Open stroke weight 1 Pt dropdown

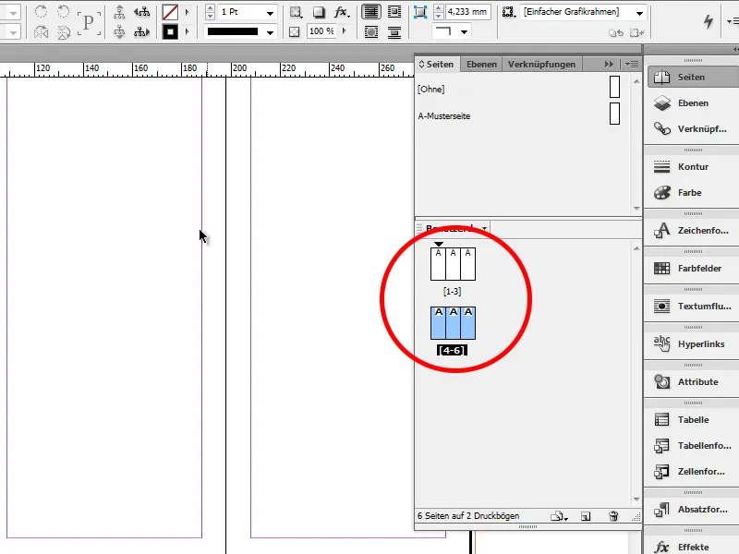pos(270,13)
